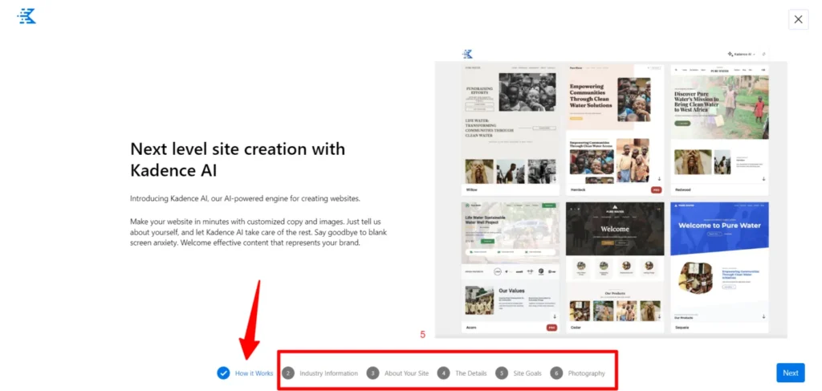Click the heading "Next level site creation with Kadence AI"
The height and width of the screenshot is (391, 822).
tap(238, 159)
